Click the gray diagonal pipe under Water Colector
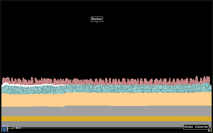The width and height of the screenshot is (213, 133). point(209,131)
